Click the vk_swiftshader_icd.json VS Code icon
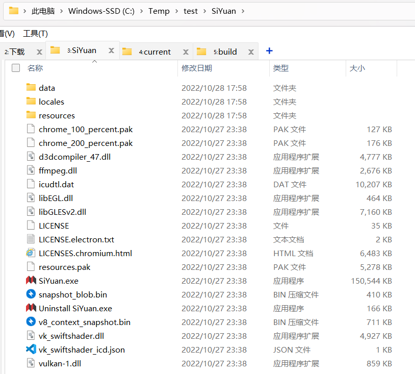This screenshot has height=374, width=415. [31, 349]
